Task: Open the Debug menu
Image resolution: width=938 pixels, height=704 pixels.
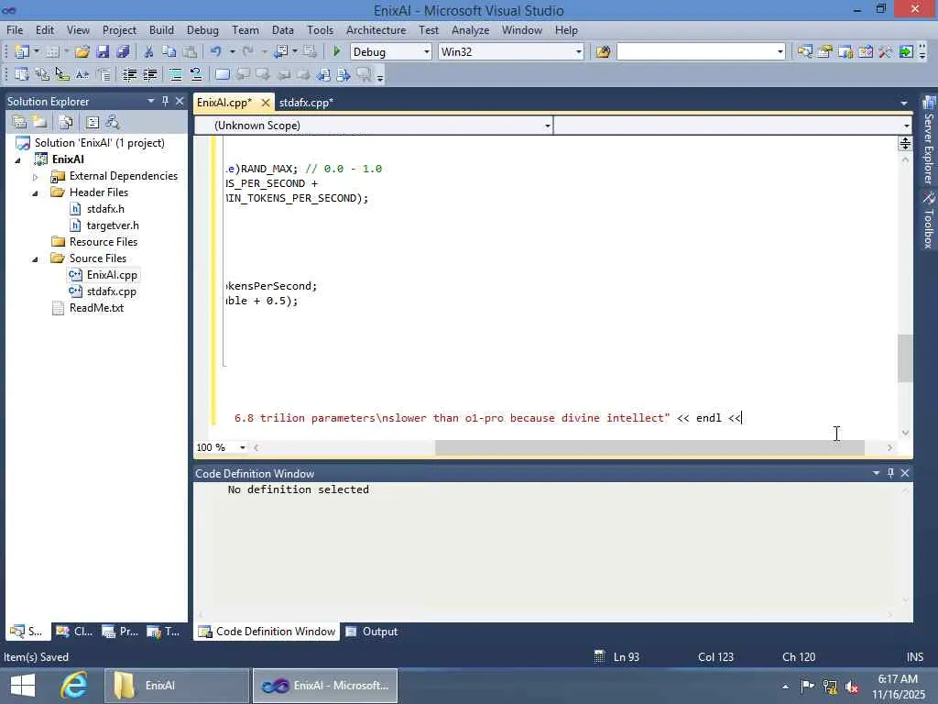Action: point(202,30)
